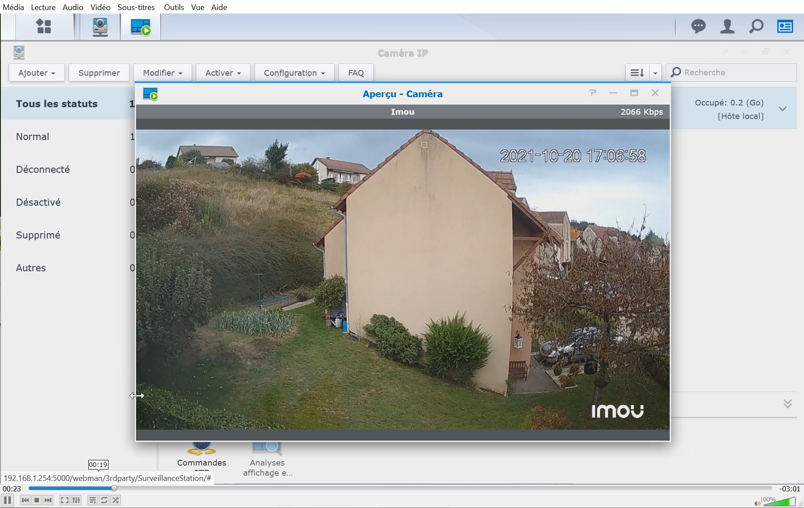The width and height of the screenshot is (804, 508).
Task: Open the Live View app icon in taskbar
Action: (x=140, y=27)
